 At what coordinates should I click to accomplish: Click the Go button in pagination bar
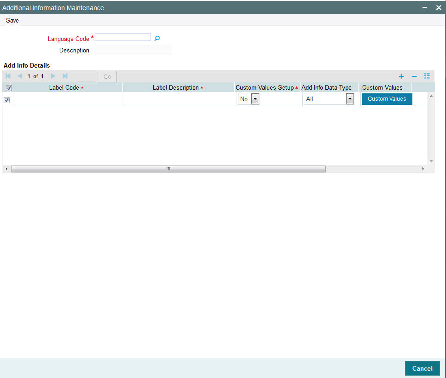click(x=107, y=76)
